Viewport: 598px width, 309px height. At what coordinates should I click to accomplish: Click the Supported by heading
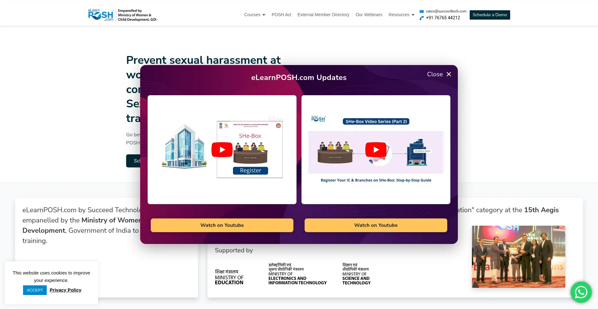[x=234, y=250]
